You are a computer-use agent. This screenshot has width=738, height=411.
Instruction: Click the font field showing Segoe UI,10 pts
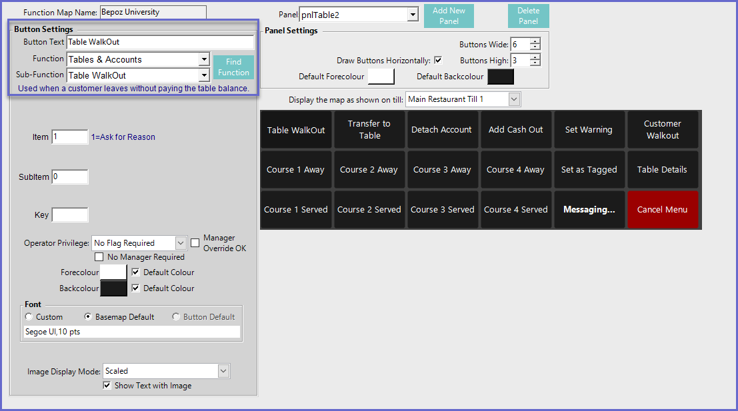[x=132, y=332]
